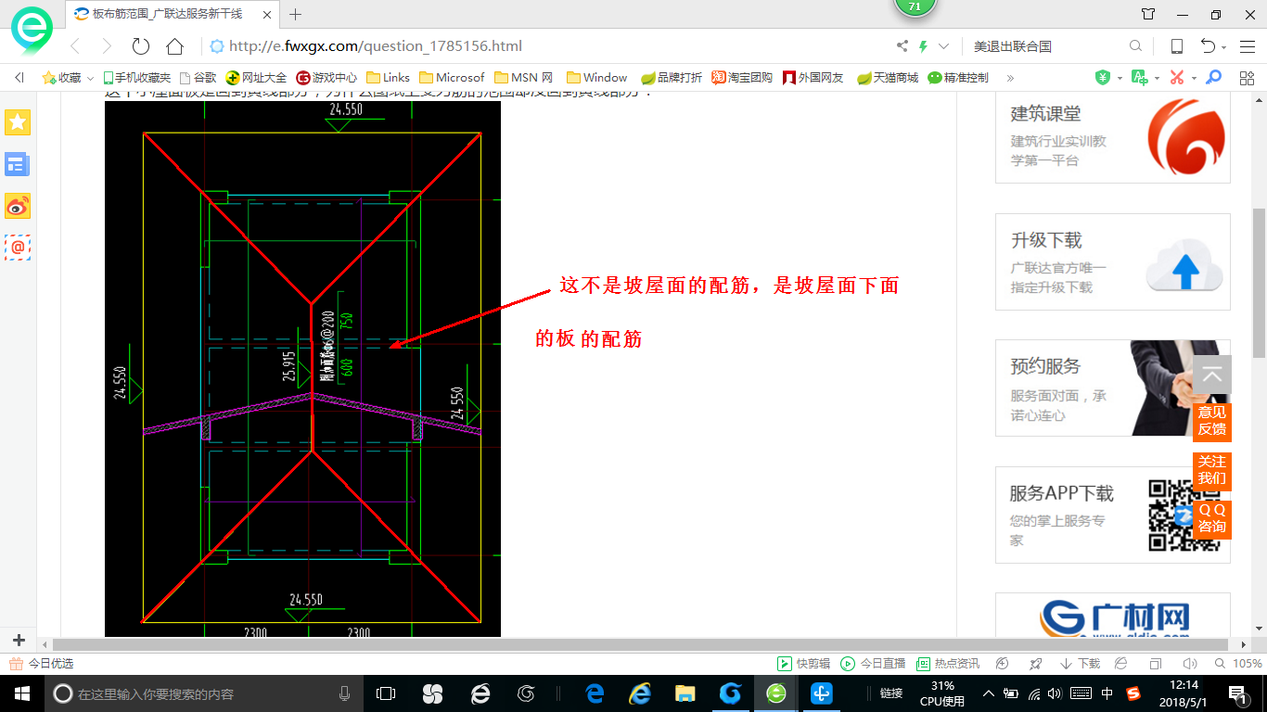
Task: Click the yellow star favorites sidebar icon
Action: tap(18, 122)
